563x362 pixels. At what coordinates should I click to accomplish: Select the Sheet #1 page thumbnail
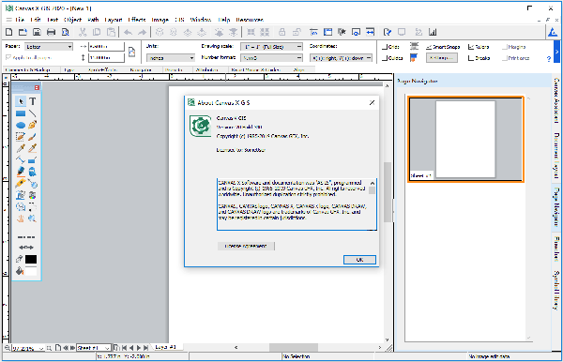pos(465,139)
